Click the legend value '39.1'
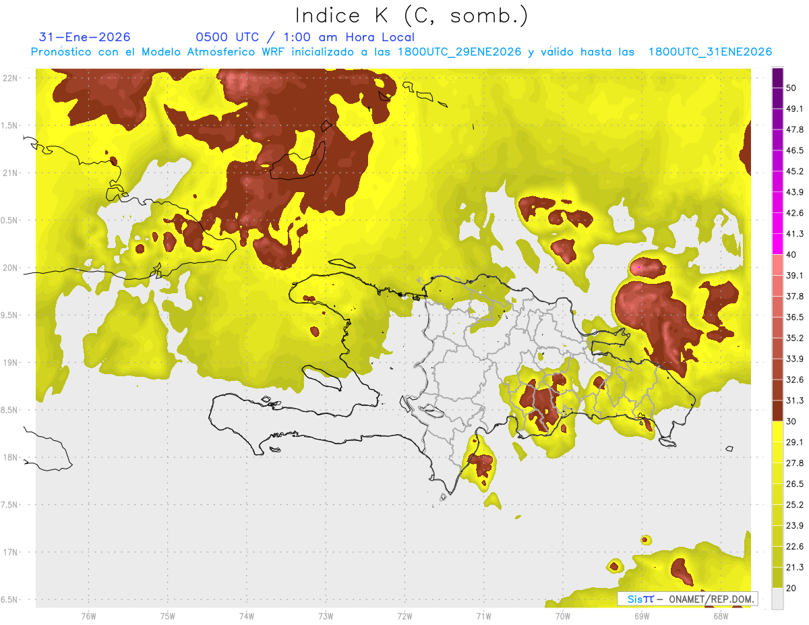 click(x=796, y=276)
